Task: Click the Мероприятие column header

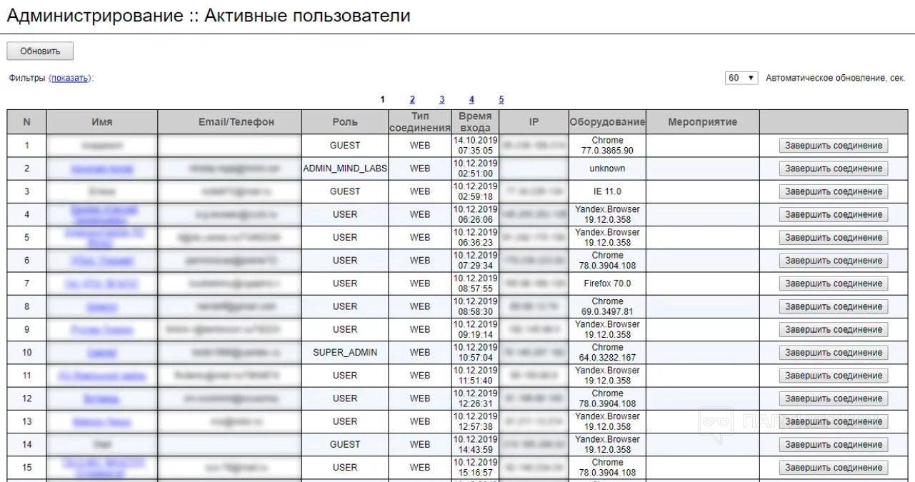Action: pos(703,122)
